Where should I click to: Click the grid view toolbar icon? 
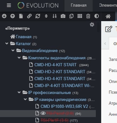pyautogui.click(x=80, y=16)
